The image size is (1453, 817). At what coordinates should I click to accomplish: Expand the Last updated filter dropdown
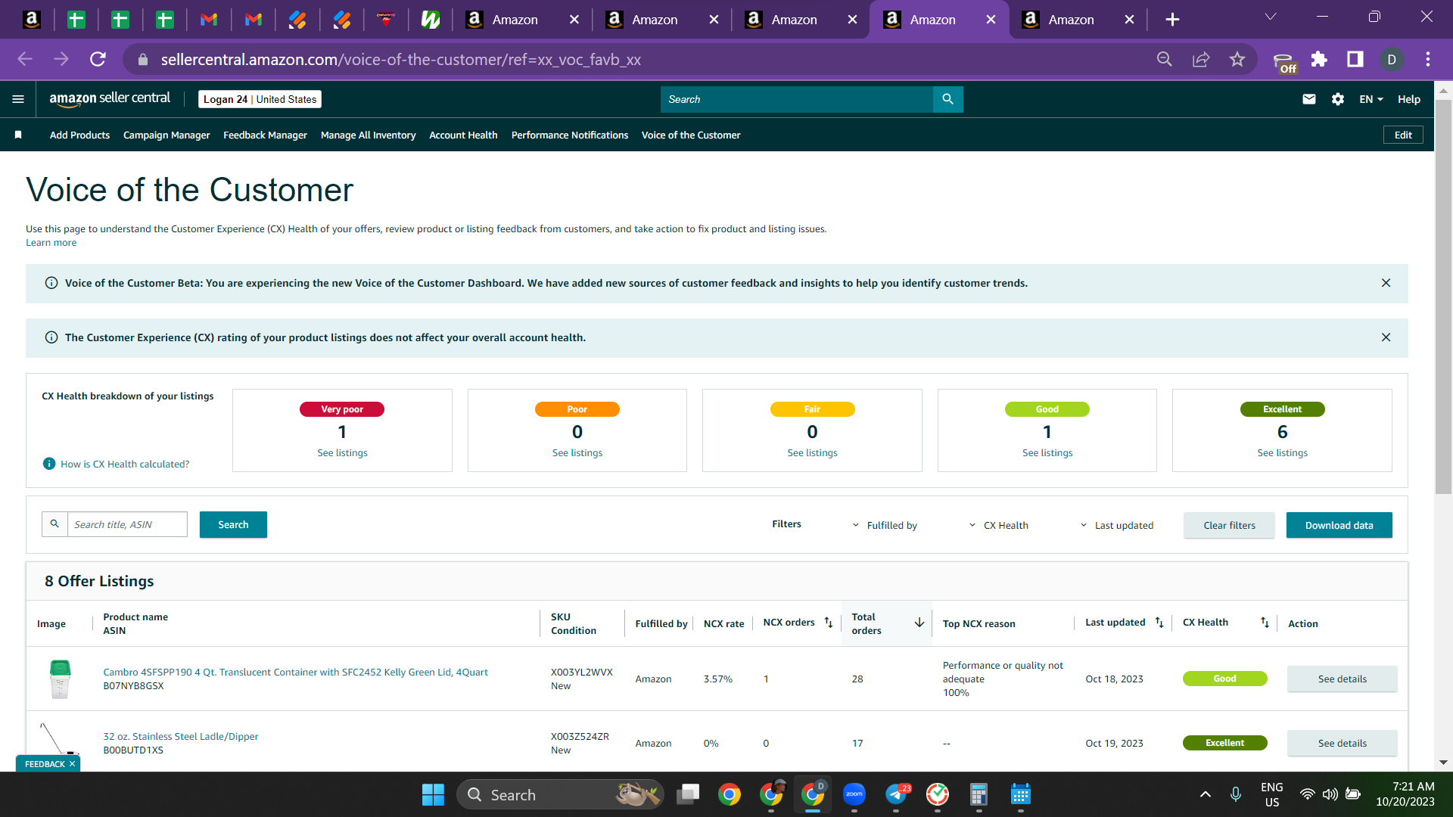(x=1117, y=525)
